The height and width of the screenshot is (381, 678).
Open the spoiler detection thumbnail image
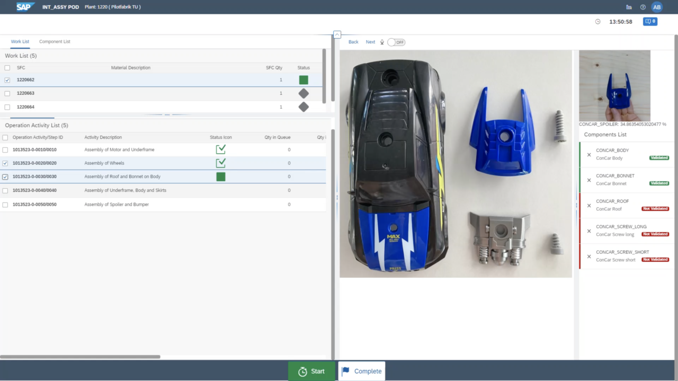(x=614, y=85)
